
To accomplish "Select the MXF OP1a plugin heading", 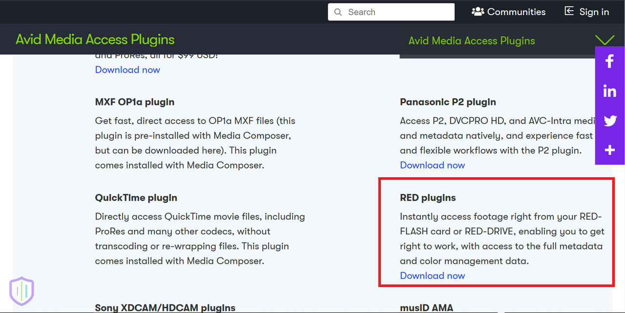I will pos(135,102).
